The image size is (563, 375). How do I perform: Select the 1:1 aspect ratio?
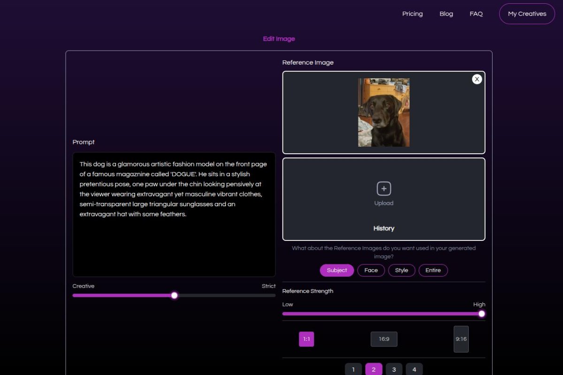[306, 339]
